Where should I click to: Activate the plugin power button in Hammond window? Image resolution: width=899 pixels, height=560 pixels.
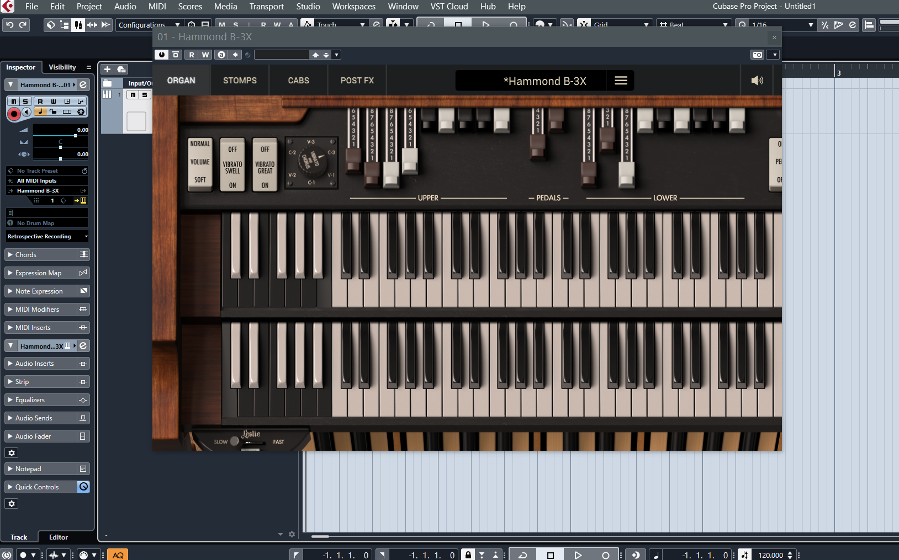point(162,55)
